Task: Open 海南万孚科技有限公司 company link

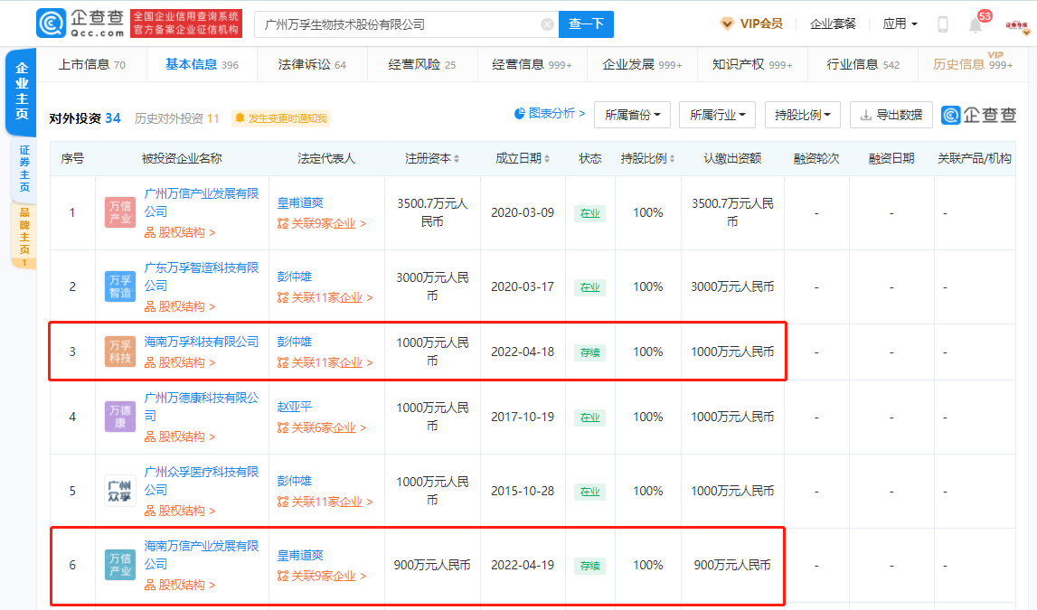Action: pos(201,342)
